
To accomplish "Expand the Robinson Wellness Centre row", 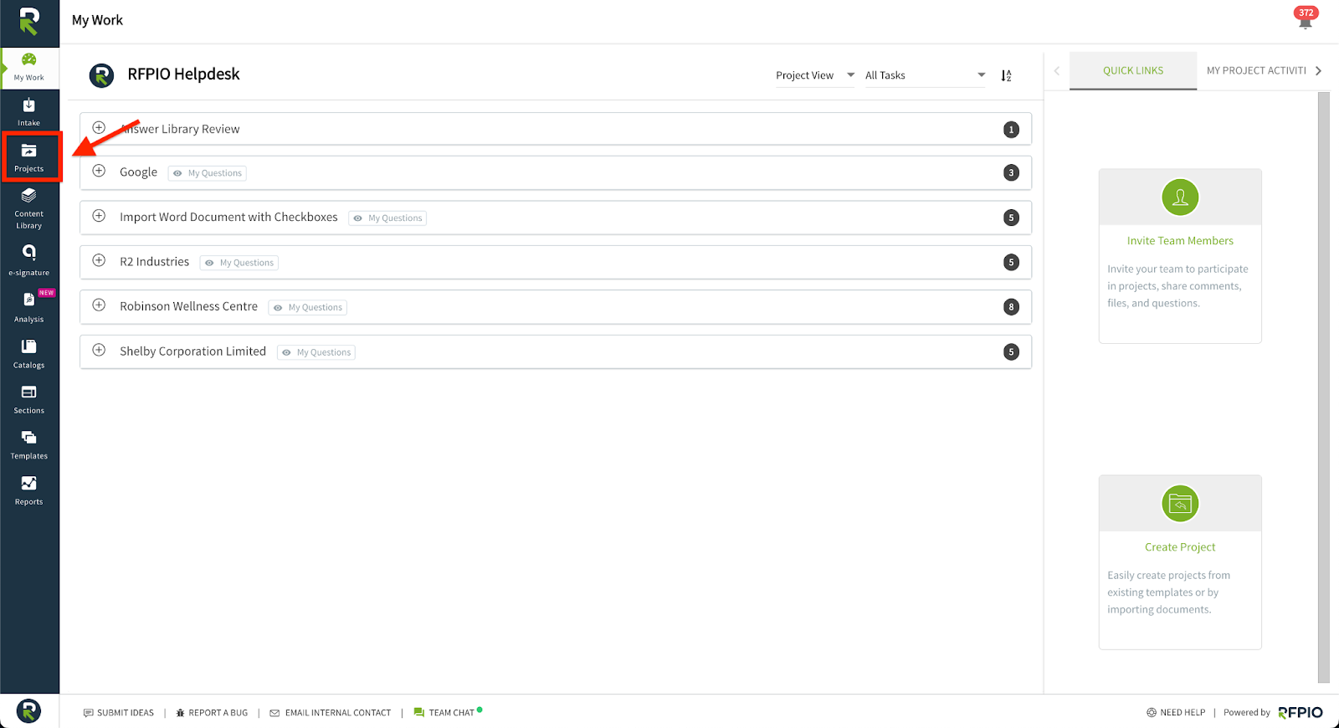I will tap(99, 305).
